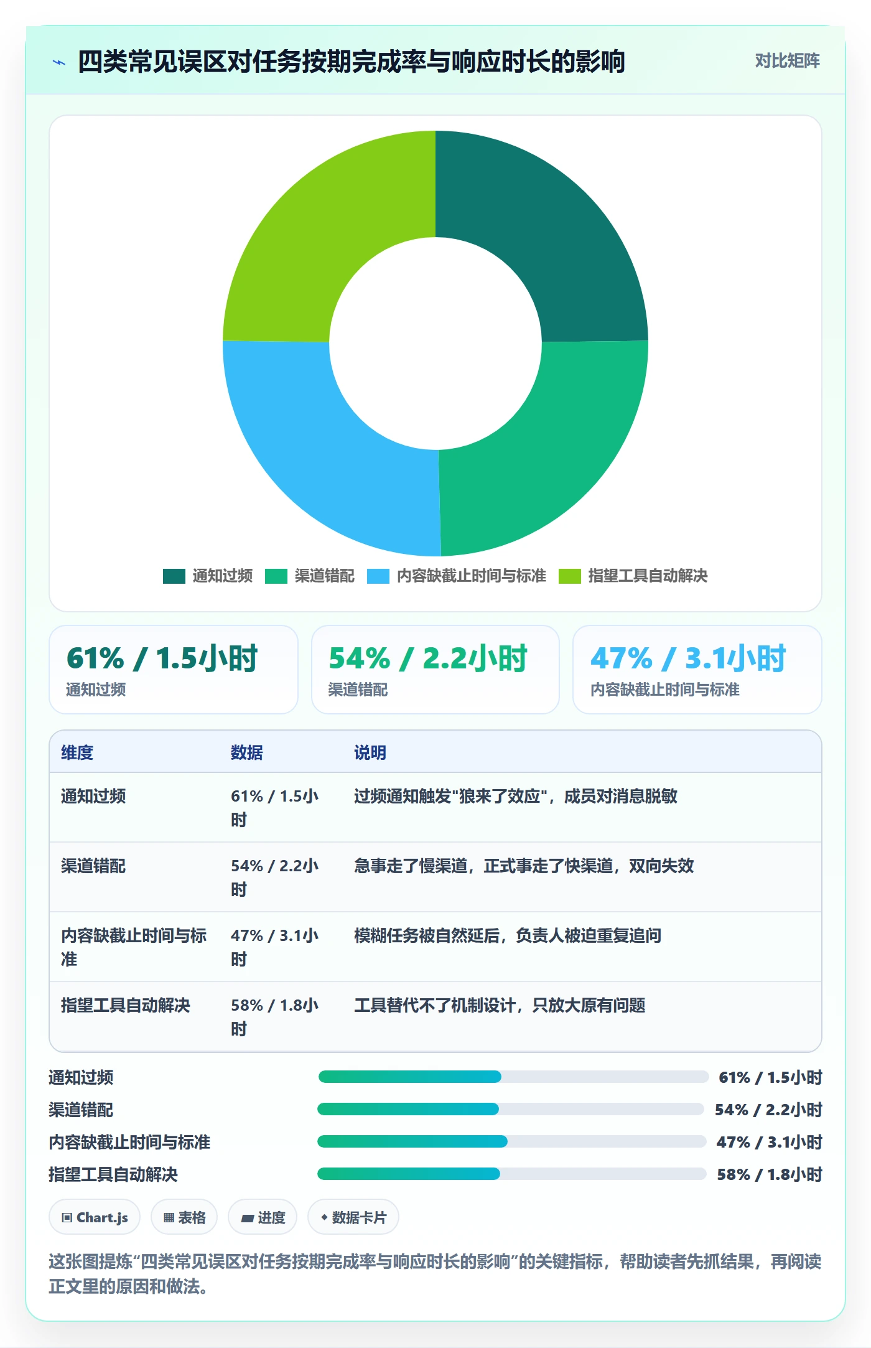Viewport: 871px width, 1348px height.
Task: Click the 进度 tag chip
Action: click(x=263, y=1217)
